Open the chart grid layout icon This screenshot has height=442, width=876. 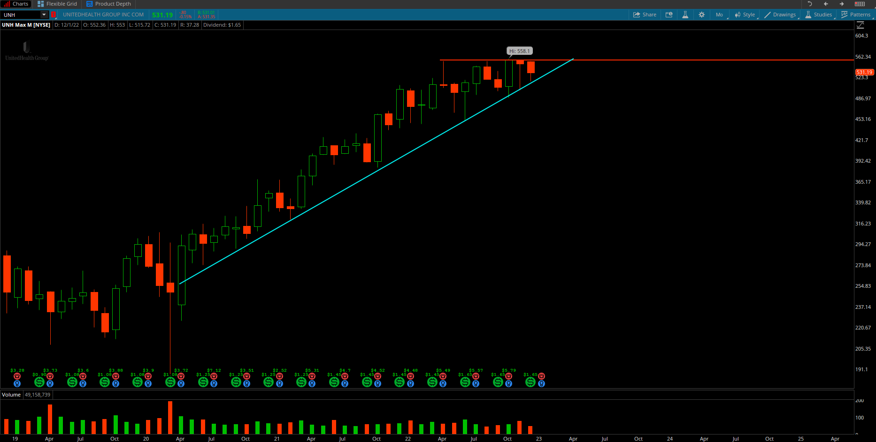(860, 4)
